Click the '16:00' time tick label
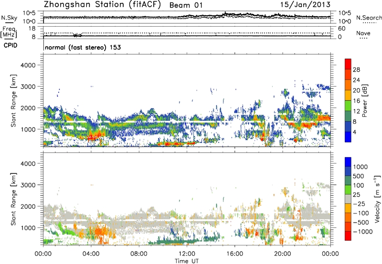This screenshot has height=264, width=382. (234, 254)
